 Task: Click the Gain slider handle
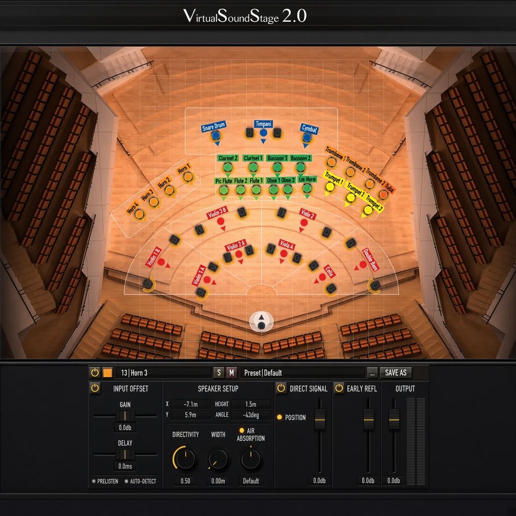(125, 416)
